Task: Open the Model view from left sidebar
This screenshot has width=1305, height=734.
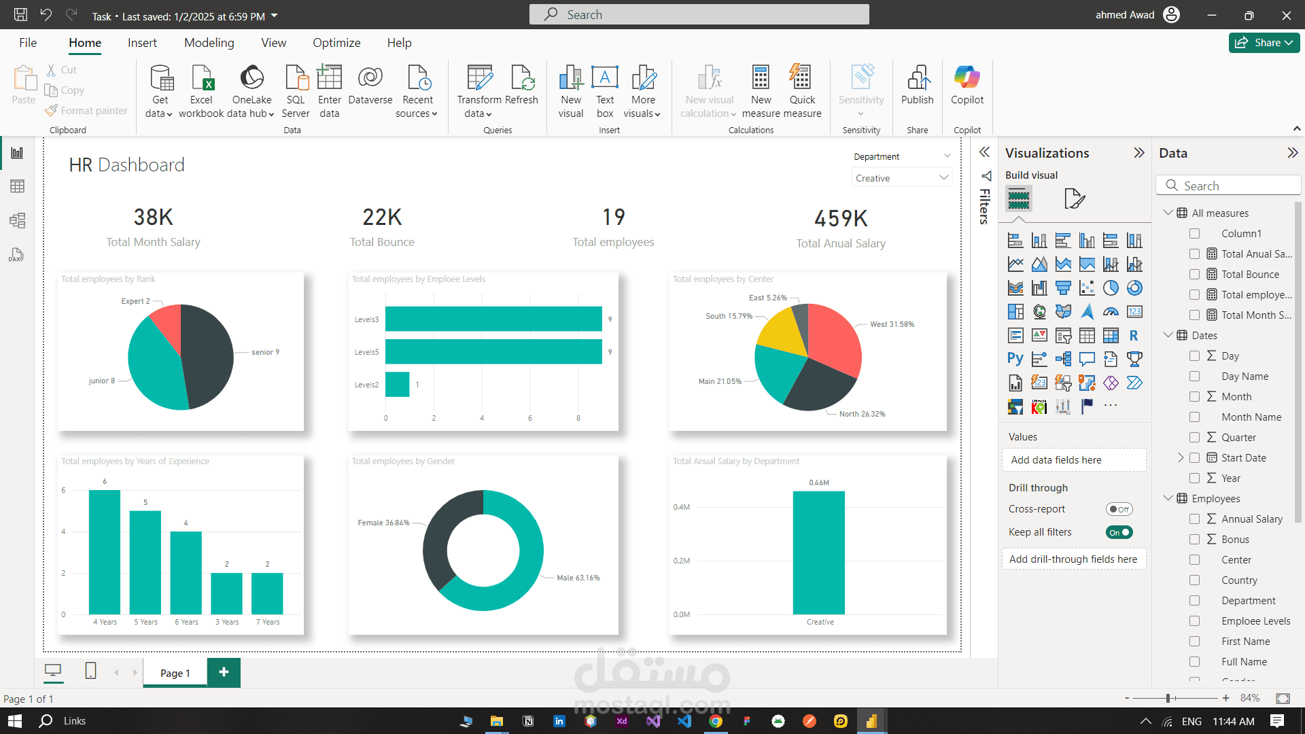Action: [x=18, y=220]
